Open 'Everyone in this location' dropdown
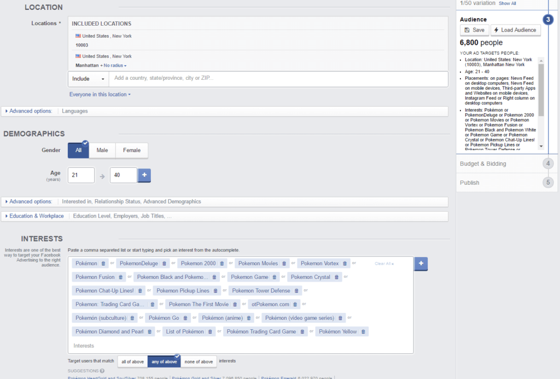Viewport: 560px width, 379px height. 100,94
